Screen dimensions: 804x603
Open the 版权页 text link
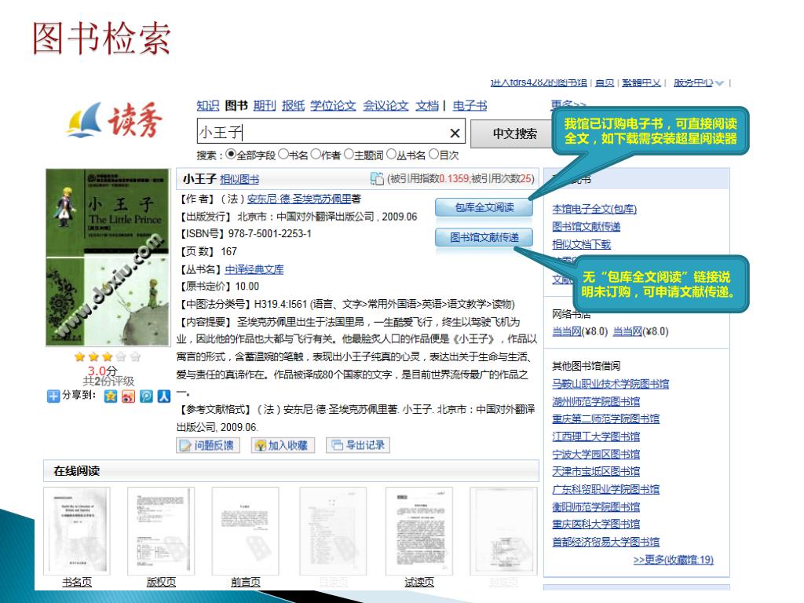click(x=161, y=582)
